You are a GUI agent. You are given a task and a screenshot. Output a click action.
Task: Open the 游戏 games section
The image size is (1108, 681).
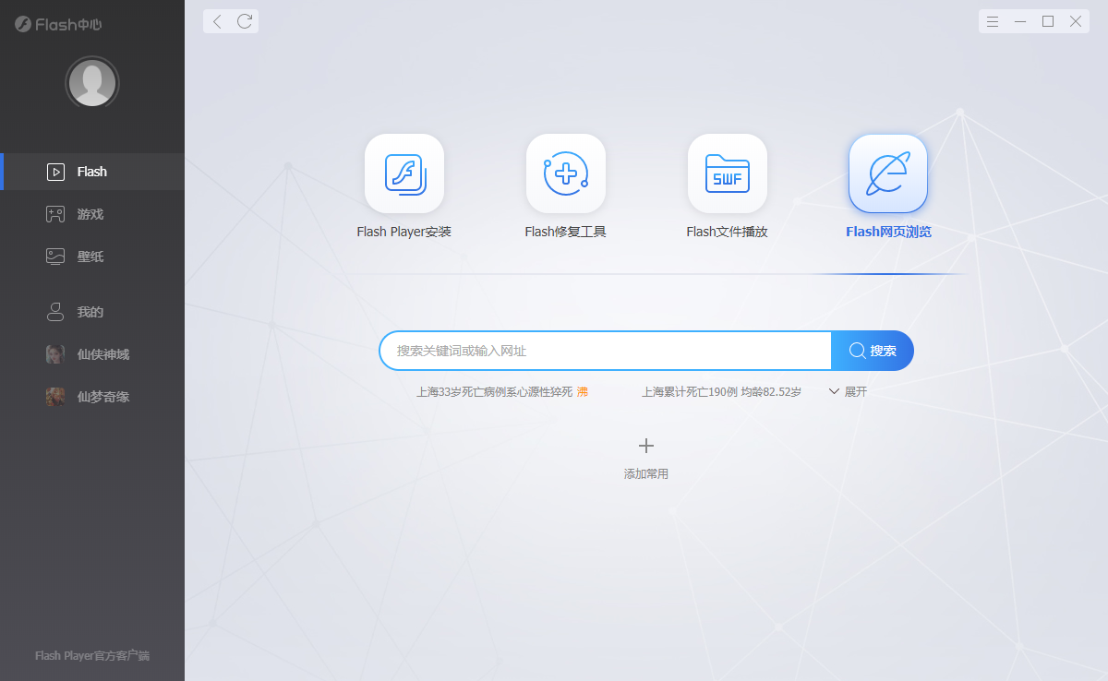[x=90, y=214]
